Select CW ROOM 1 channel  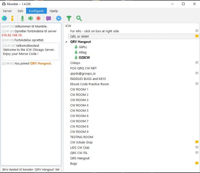[x=79, y=89]
